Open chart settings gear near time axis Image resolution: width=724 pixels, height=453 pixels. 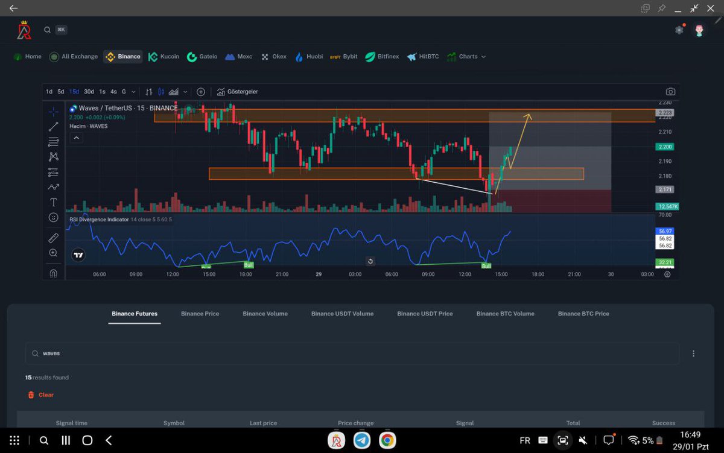[667, 274]
